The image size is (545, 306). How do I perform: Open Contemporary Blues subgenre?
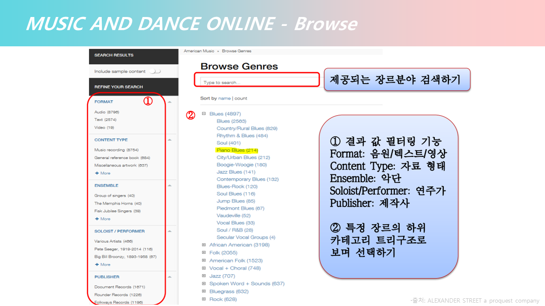tap(248, 179)
